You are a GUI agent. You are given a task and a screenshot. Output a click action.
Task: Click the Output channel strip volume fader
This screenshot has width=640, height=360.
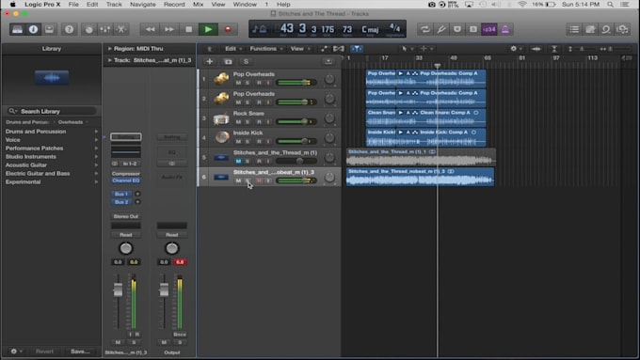pos(164,290)
